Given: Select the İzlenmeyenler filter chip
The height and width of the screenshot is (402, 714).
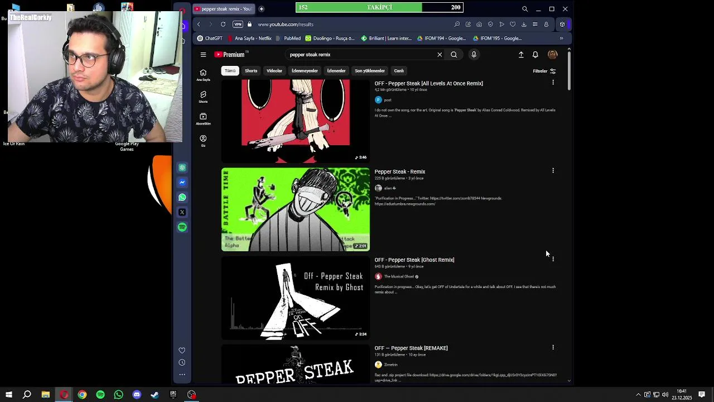Looking at the screenshot, I should tap(305, 71).
